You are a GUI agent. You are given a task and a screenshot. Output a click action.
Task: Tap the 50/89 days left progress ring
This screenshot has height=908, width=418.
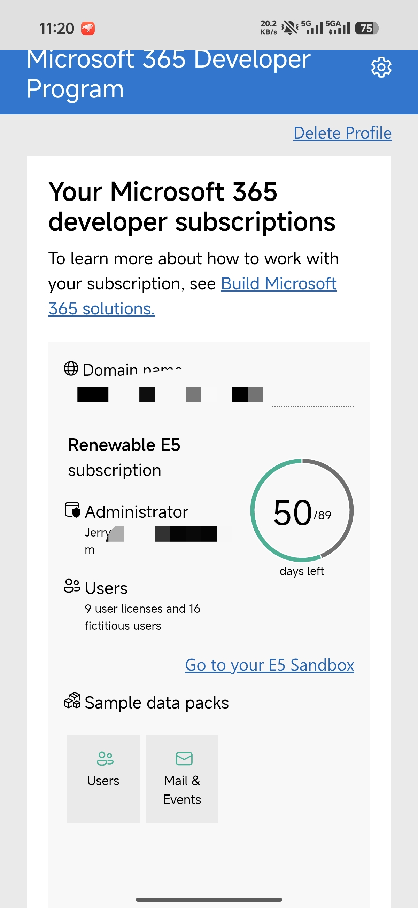click(x=302, y=510)
